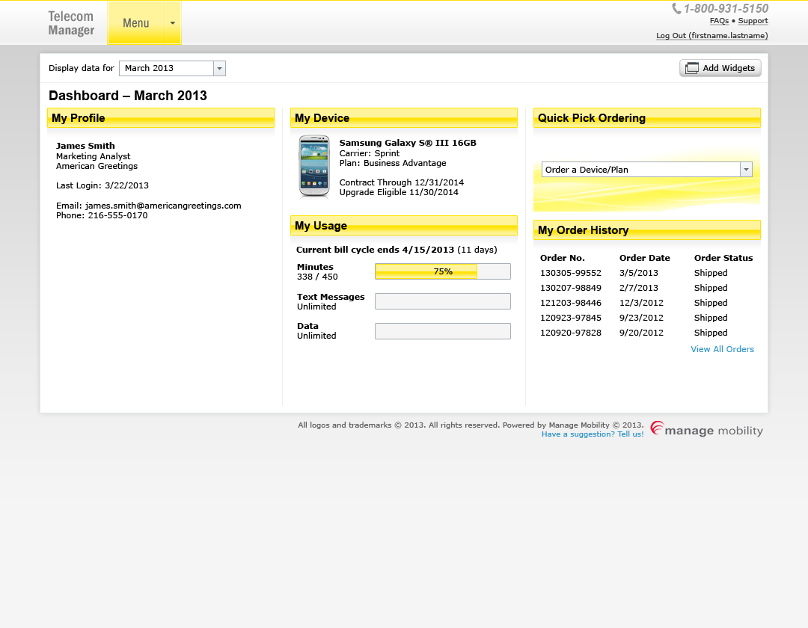The height and width of the screenshot is (628, 808).
Task: Select order number 130305-99552
Action: click(570, 273)
